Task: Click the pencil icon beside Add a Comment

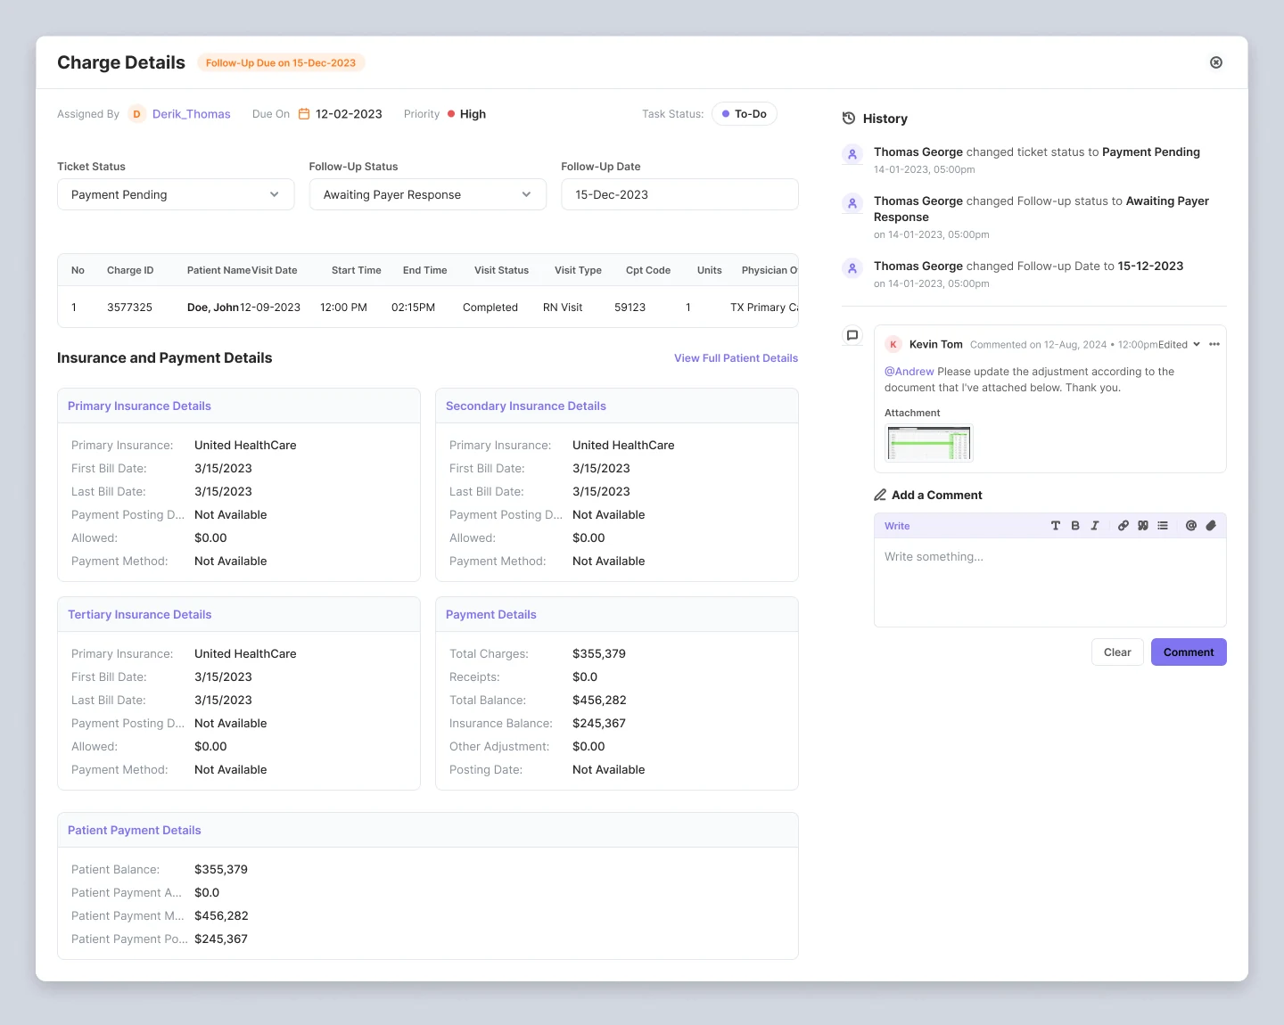Action: pos(880,495)
